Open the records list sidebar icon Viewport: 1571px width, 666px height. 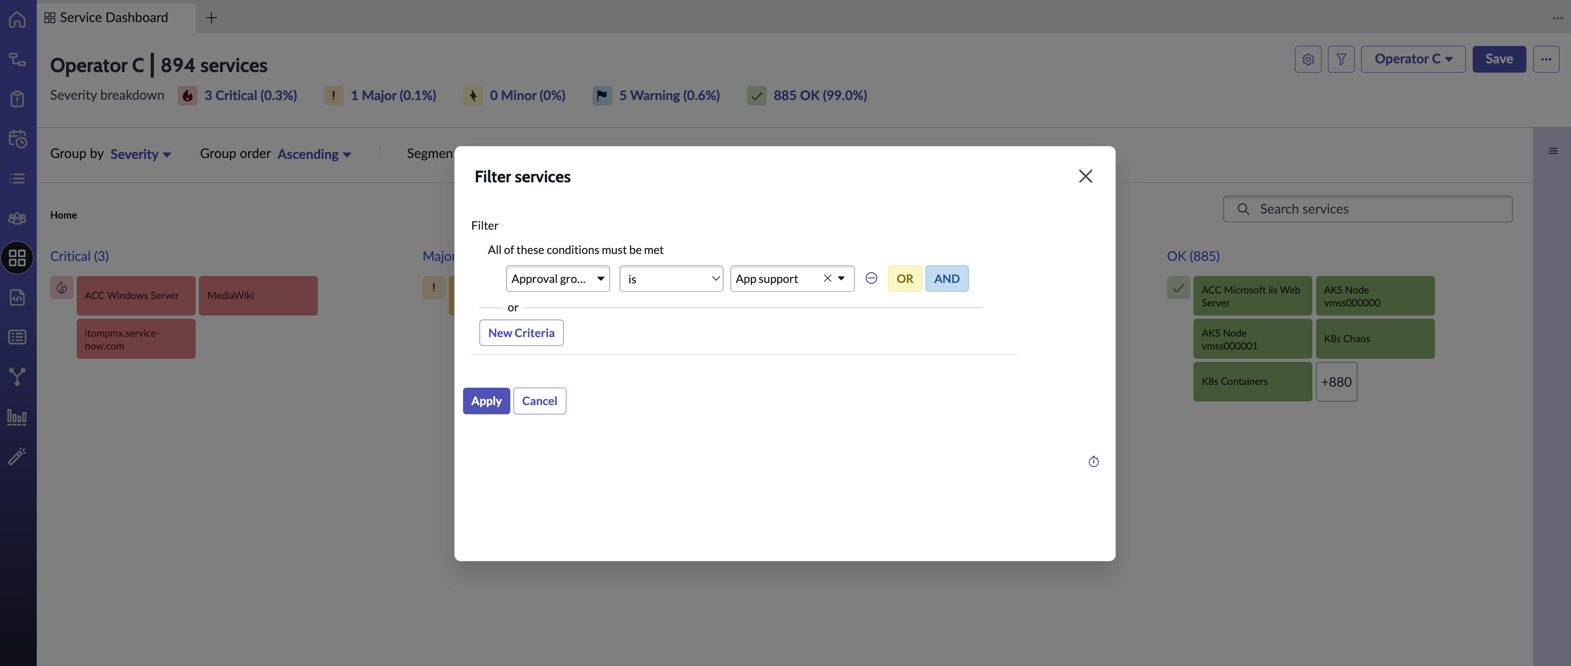(17, 337)
